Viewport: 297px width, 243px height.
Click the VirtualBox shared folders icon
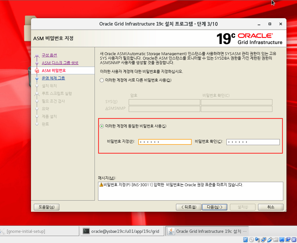(276, 239)
